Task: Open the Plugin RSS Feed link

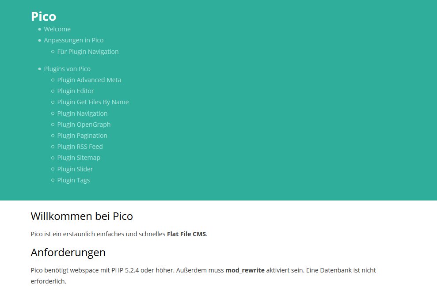Action: 80,147
